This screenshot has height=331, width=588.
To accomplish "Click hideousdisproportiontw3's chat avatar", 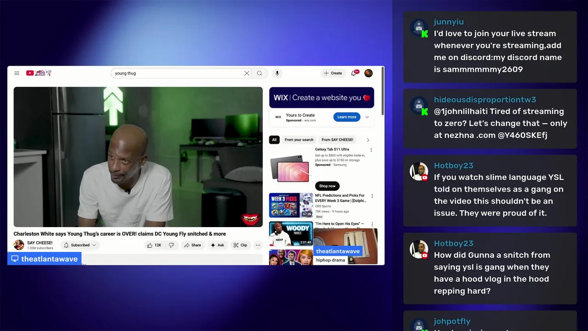I will point(419,106).
